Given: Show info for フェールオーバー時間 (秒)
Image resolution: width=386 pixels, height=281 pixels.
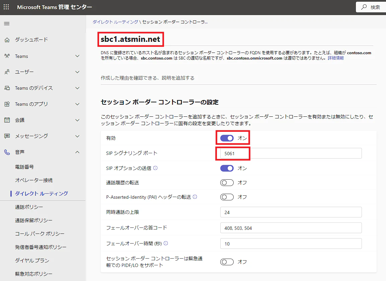Looking at the screenshot, I should [166, 243].
